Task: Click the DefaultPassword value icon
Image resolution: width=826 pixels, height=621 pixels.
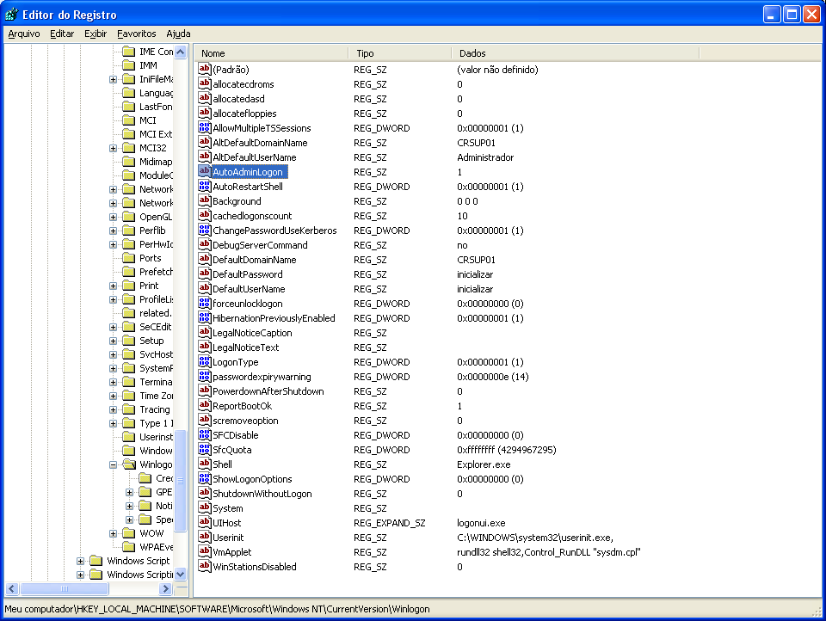Action: (205, 274)
